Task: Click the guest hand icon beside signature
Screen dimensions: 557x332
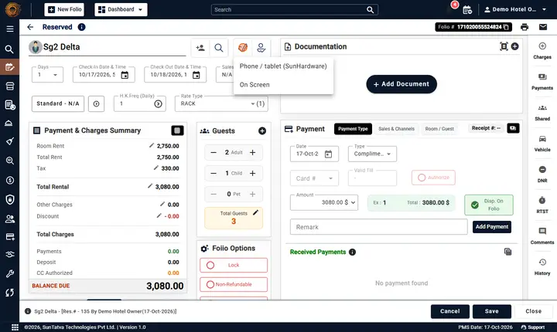Action: [261, 48]
